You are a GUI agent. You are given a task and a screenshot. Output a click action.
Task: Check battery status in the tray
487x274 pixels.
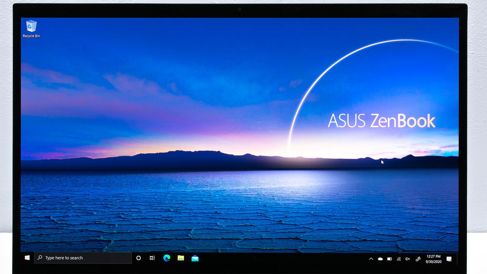390,259
